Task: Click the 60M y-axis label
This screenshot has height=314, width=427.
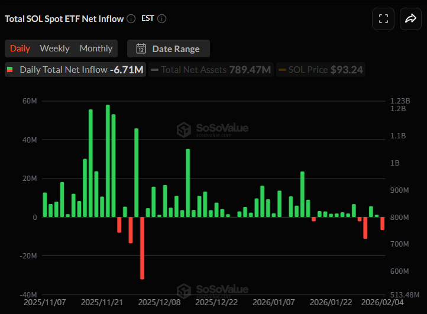Action: click(30, 101)
